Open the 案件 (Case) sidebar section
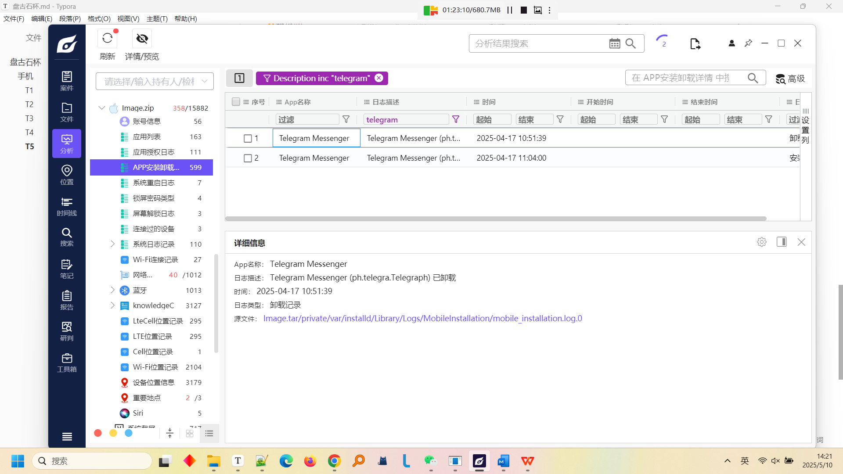The height and width of the screenshot is (474, 843). [x=67, y=81]
